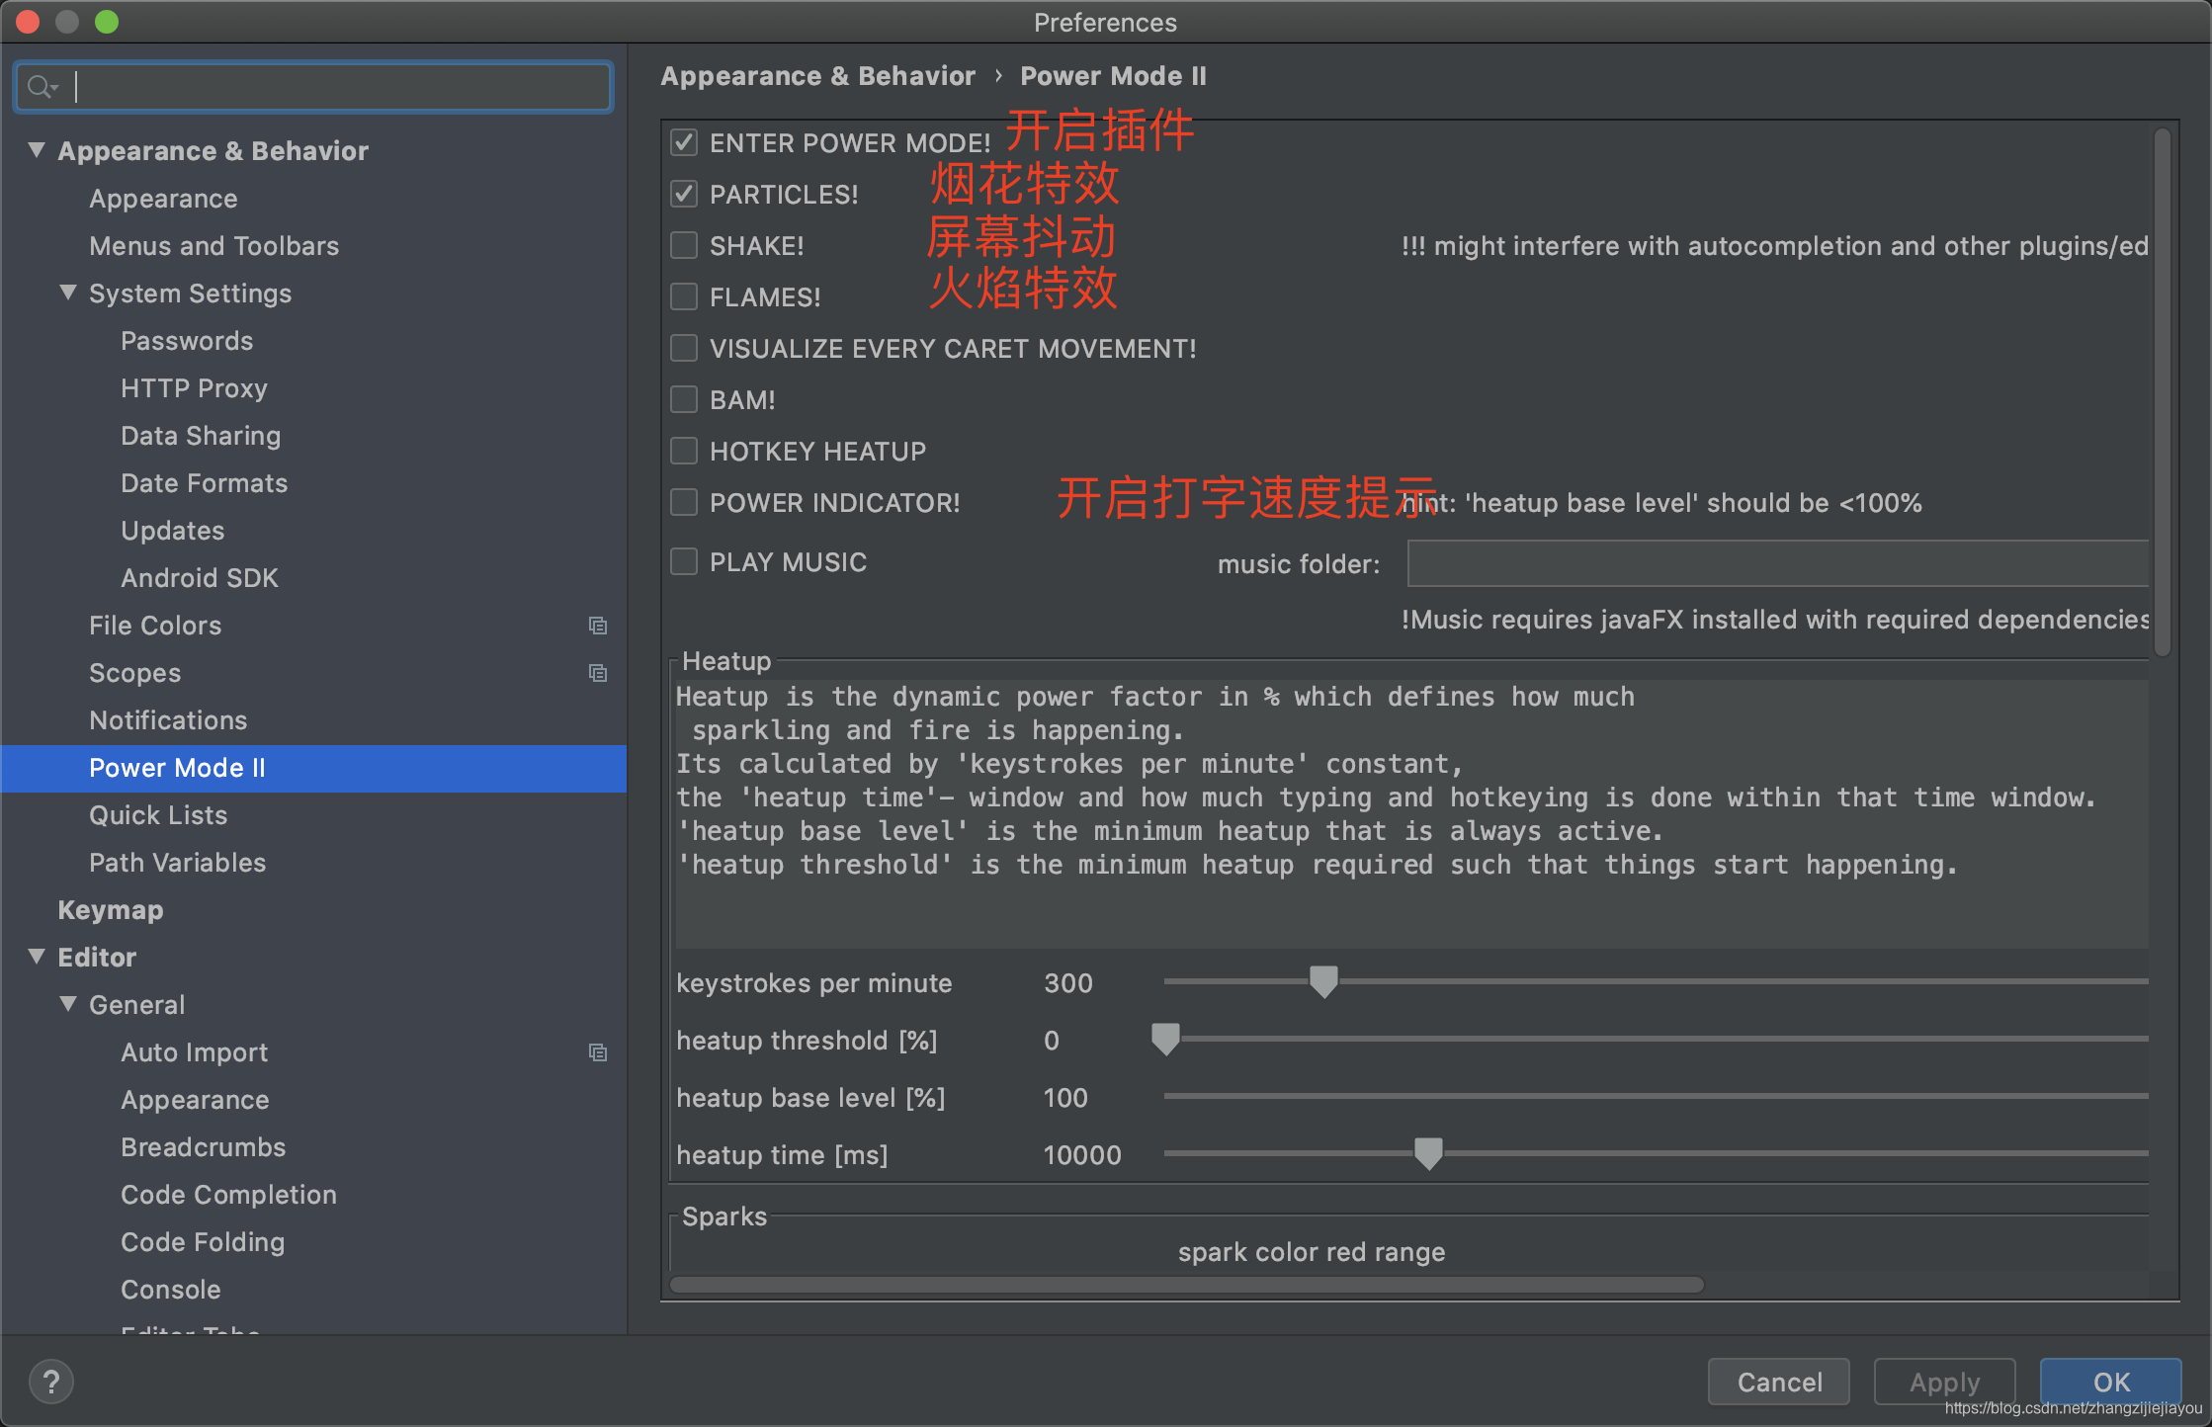Viewport: 2212px width, 1427px height.
Task: Open Auto Import under General
Action: 194,1052
